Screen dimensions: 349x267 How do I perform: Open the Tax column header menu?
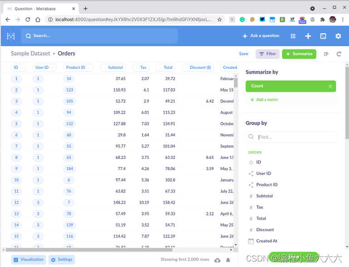pyautogui.click(x=141, y=67)
